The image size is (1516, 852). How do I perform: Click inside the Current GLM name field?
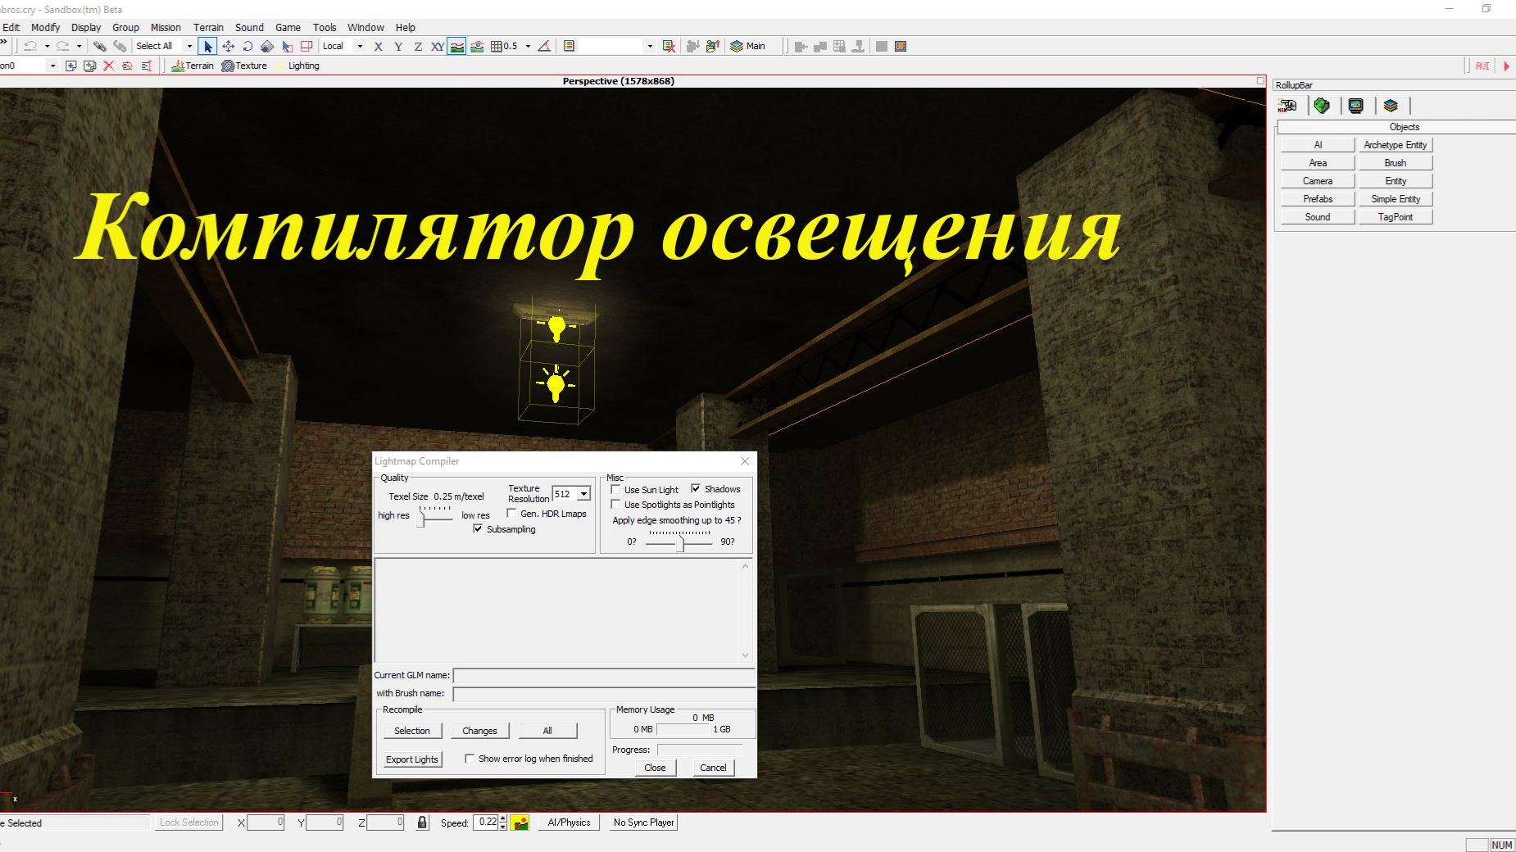602,675
